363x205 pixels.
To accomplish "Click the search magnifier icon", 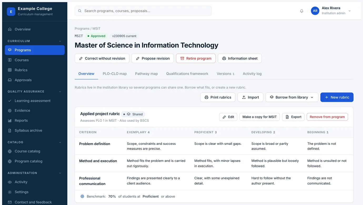I will pyautogui.click(x=80, y=11).
